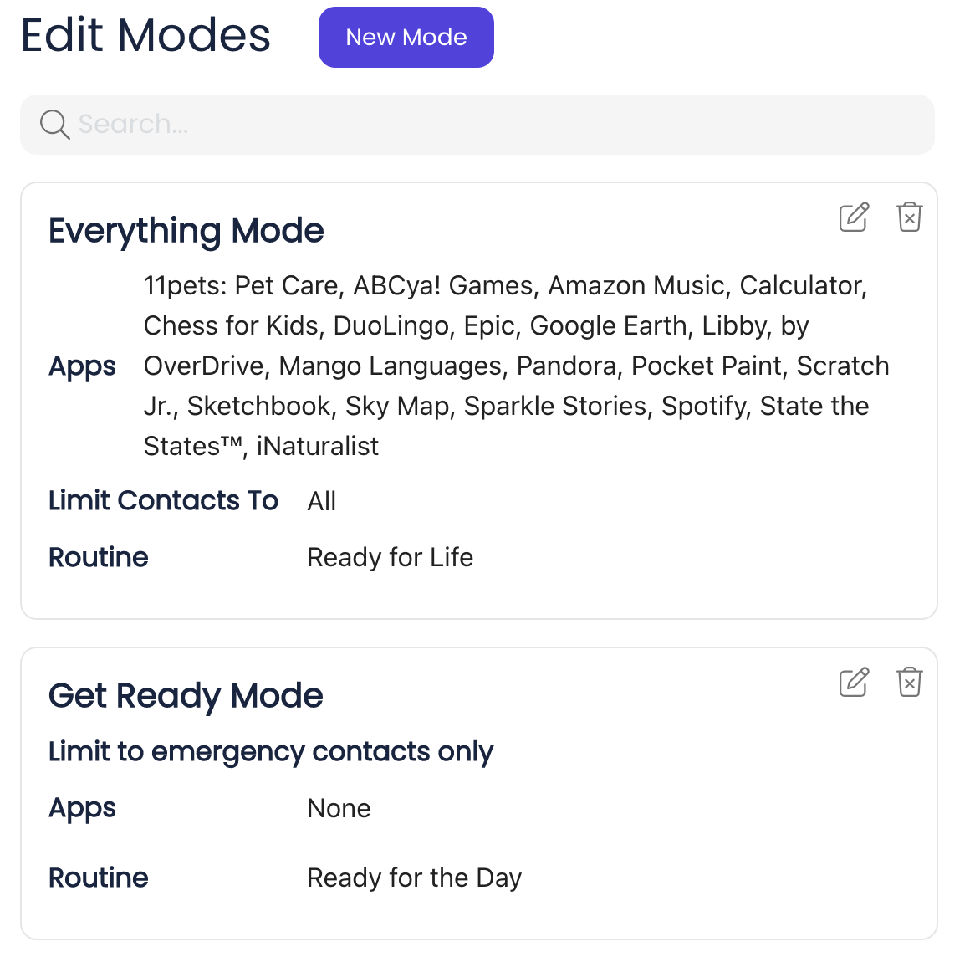Delete Everything Mode with trash icon
The image size is (975, 962).
[910, 217]
